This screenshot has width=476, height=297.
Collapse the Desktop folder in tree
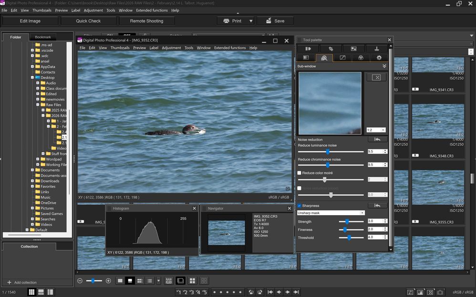tap(32, 78)
